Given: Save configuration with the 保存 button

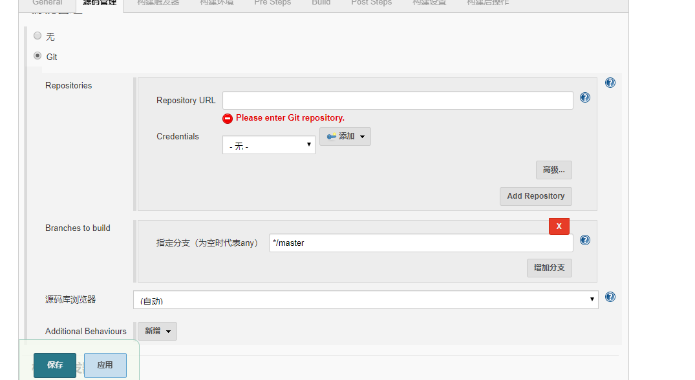Looking at the screenshot, I should click(x=55, y=365).
